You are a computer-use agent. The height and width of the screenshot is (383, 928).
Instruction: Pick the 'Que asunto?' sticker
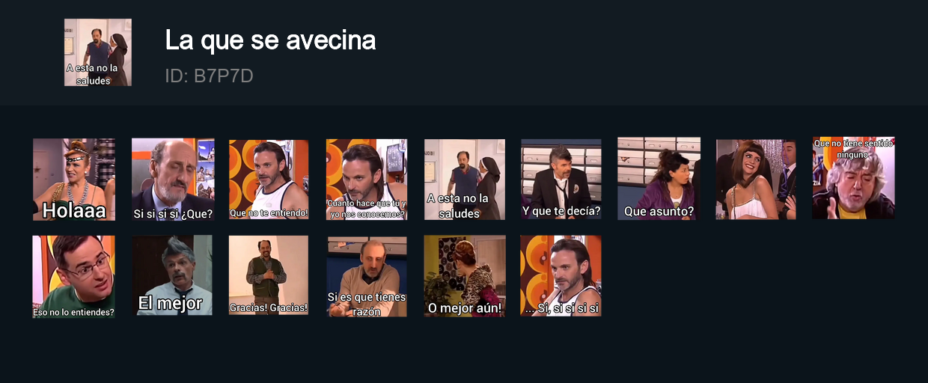(659, 179)
